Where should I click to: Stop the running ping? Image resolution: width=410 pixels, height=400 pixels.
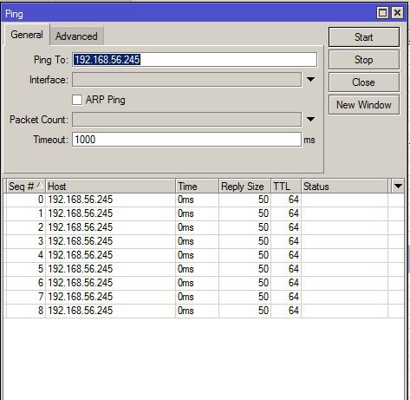click(x=364, y=60)
